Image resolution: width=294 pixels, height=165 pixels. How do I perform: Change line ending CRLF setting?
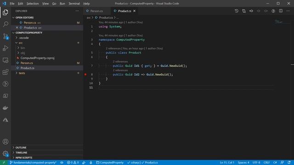266,163
